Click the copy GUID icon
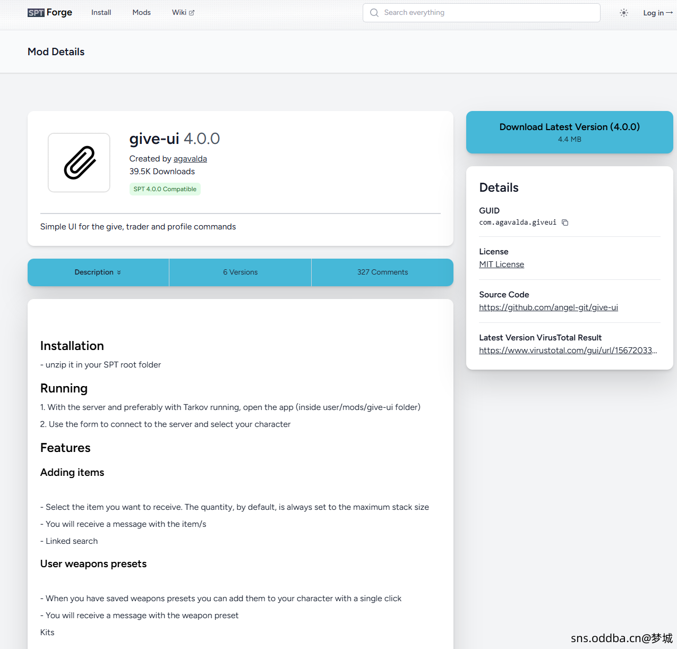677x649 pixels. [565, 223]
